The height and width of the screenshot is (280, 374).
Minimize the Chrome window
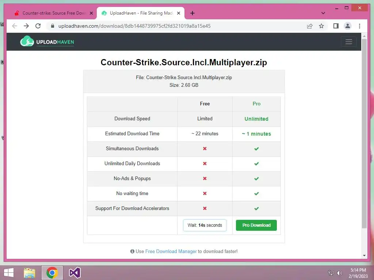point(336,8)
